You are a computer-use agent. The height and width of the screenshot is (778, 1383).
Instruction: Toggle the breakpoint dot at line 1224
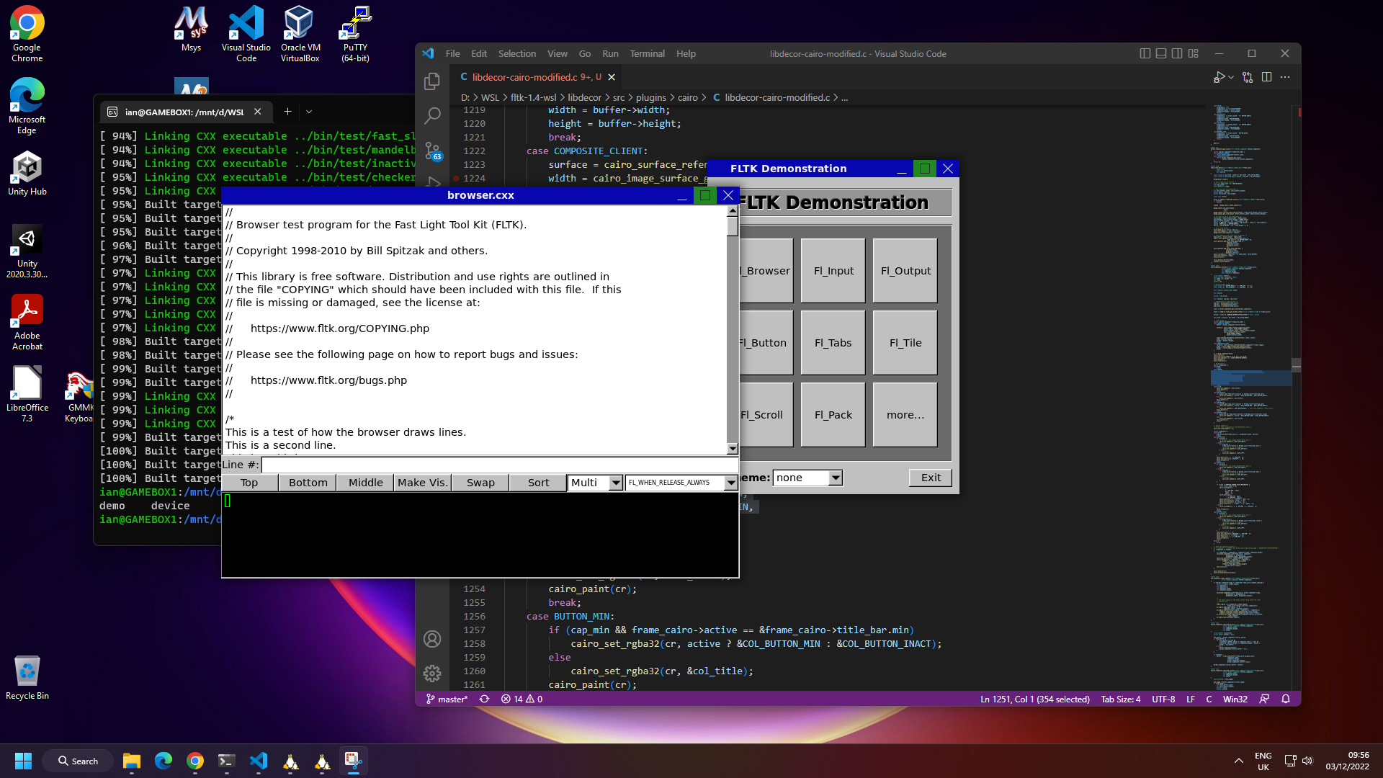(x=456, y=178)
